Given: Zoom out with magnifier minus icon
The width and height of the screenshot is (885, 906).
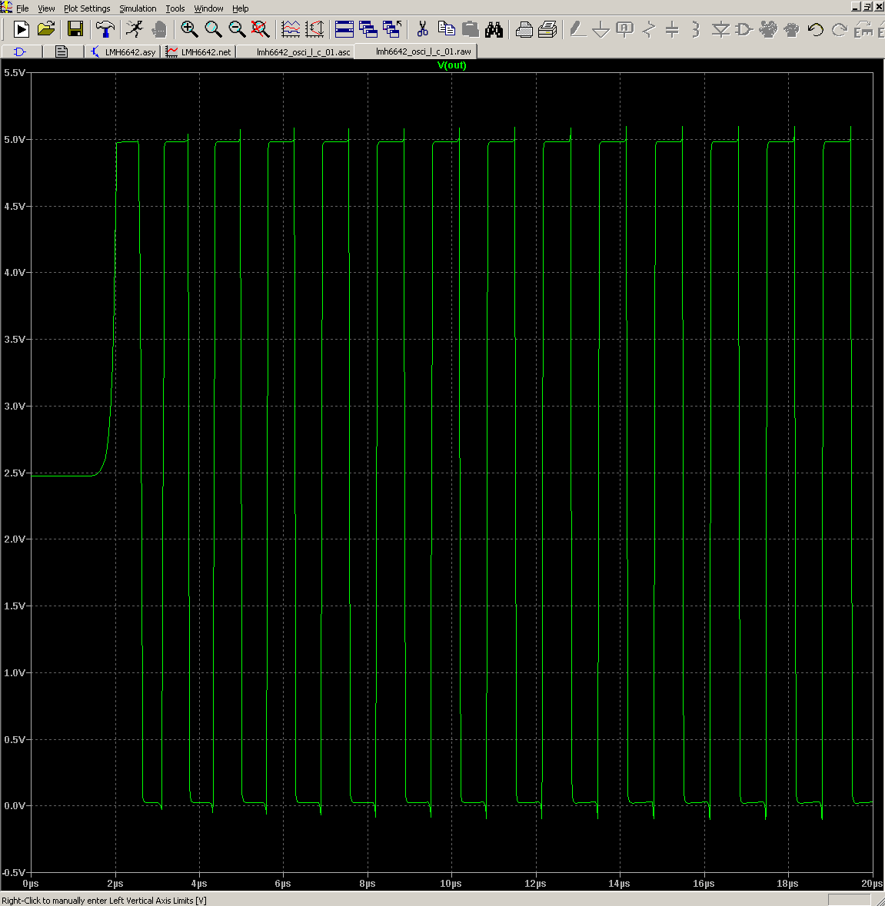Looking at the screenshot, I should coord(237,29).
